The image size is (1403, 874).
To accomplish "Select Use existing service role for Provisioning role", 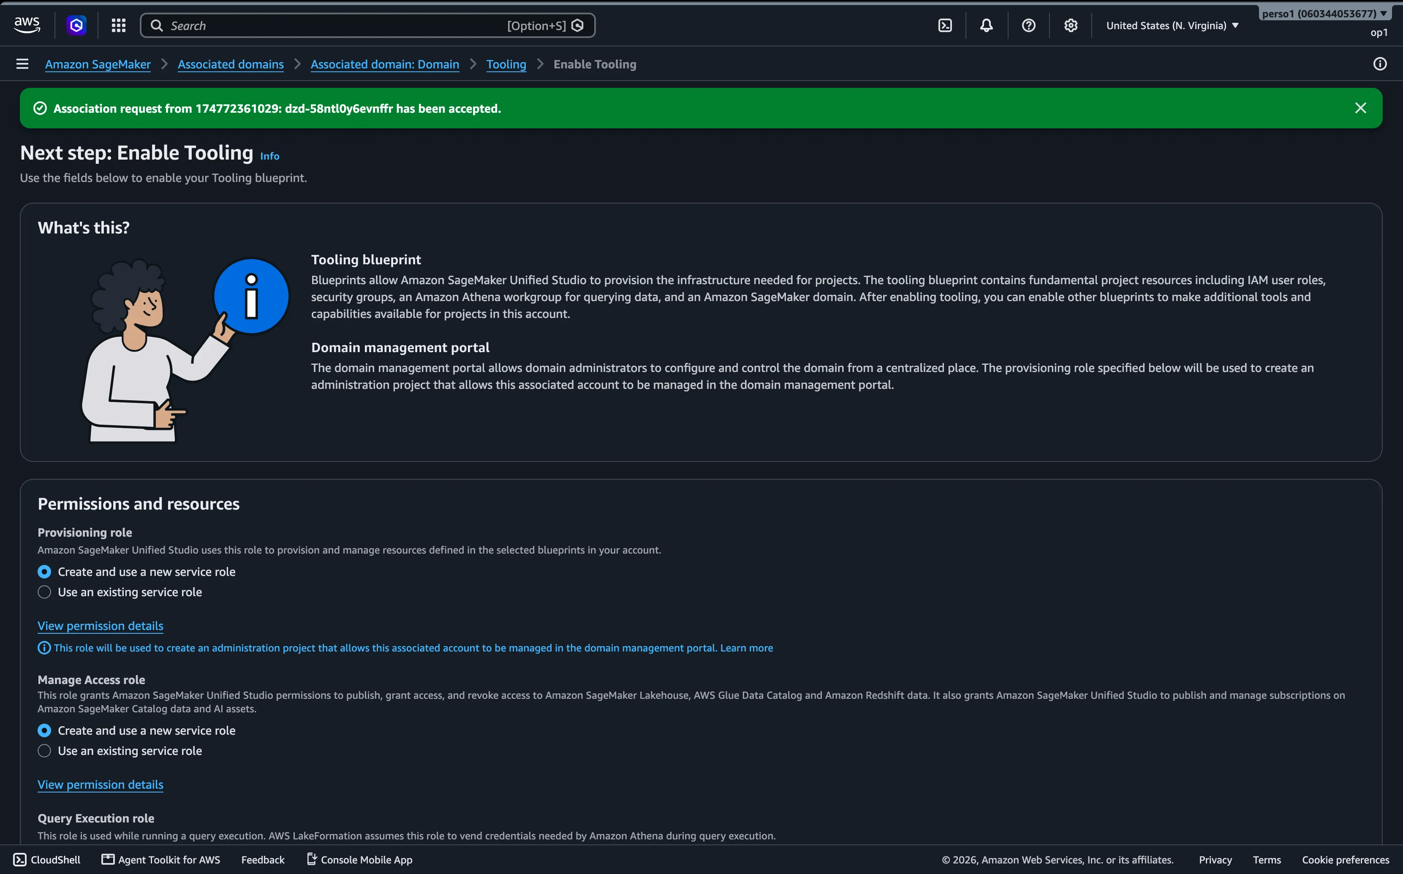I will click(44, 592).
